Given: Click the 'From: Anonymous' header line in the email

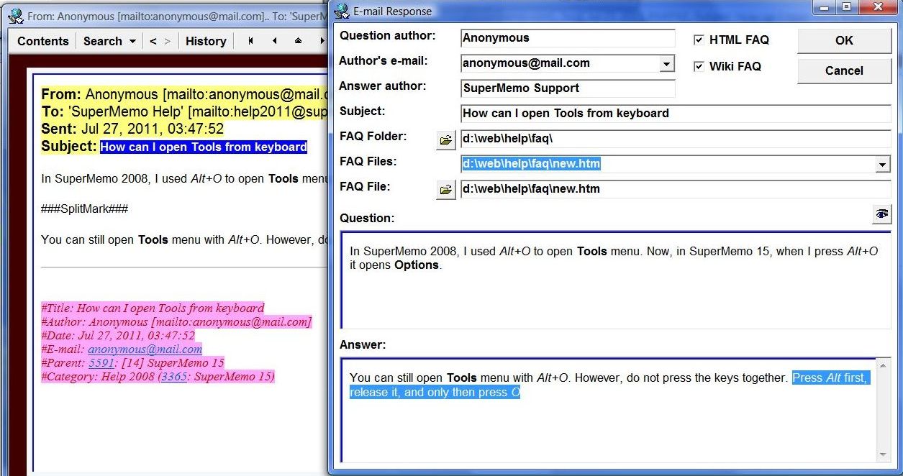Looking at the screenshot, I should (x=185, y=95).
